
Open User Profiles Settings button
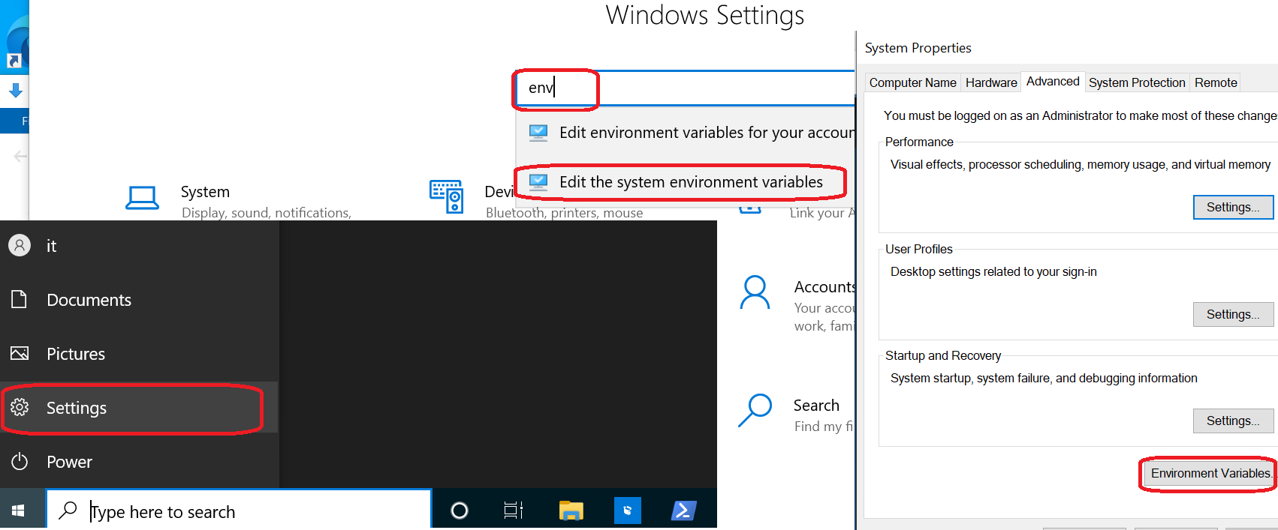pos(1233,314)
